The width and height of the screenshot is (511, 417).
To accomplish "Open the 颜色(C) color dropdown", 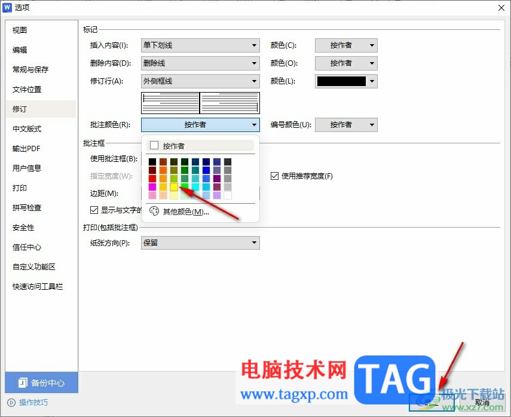I will pos(346,45).
